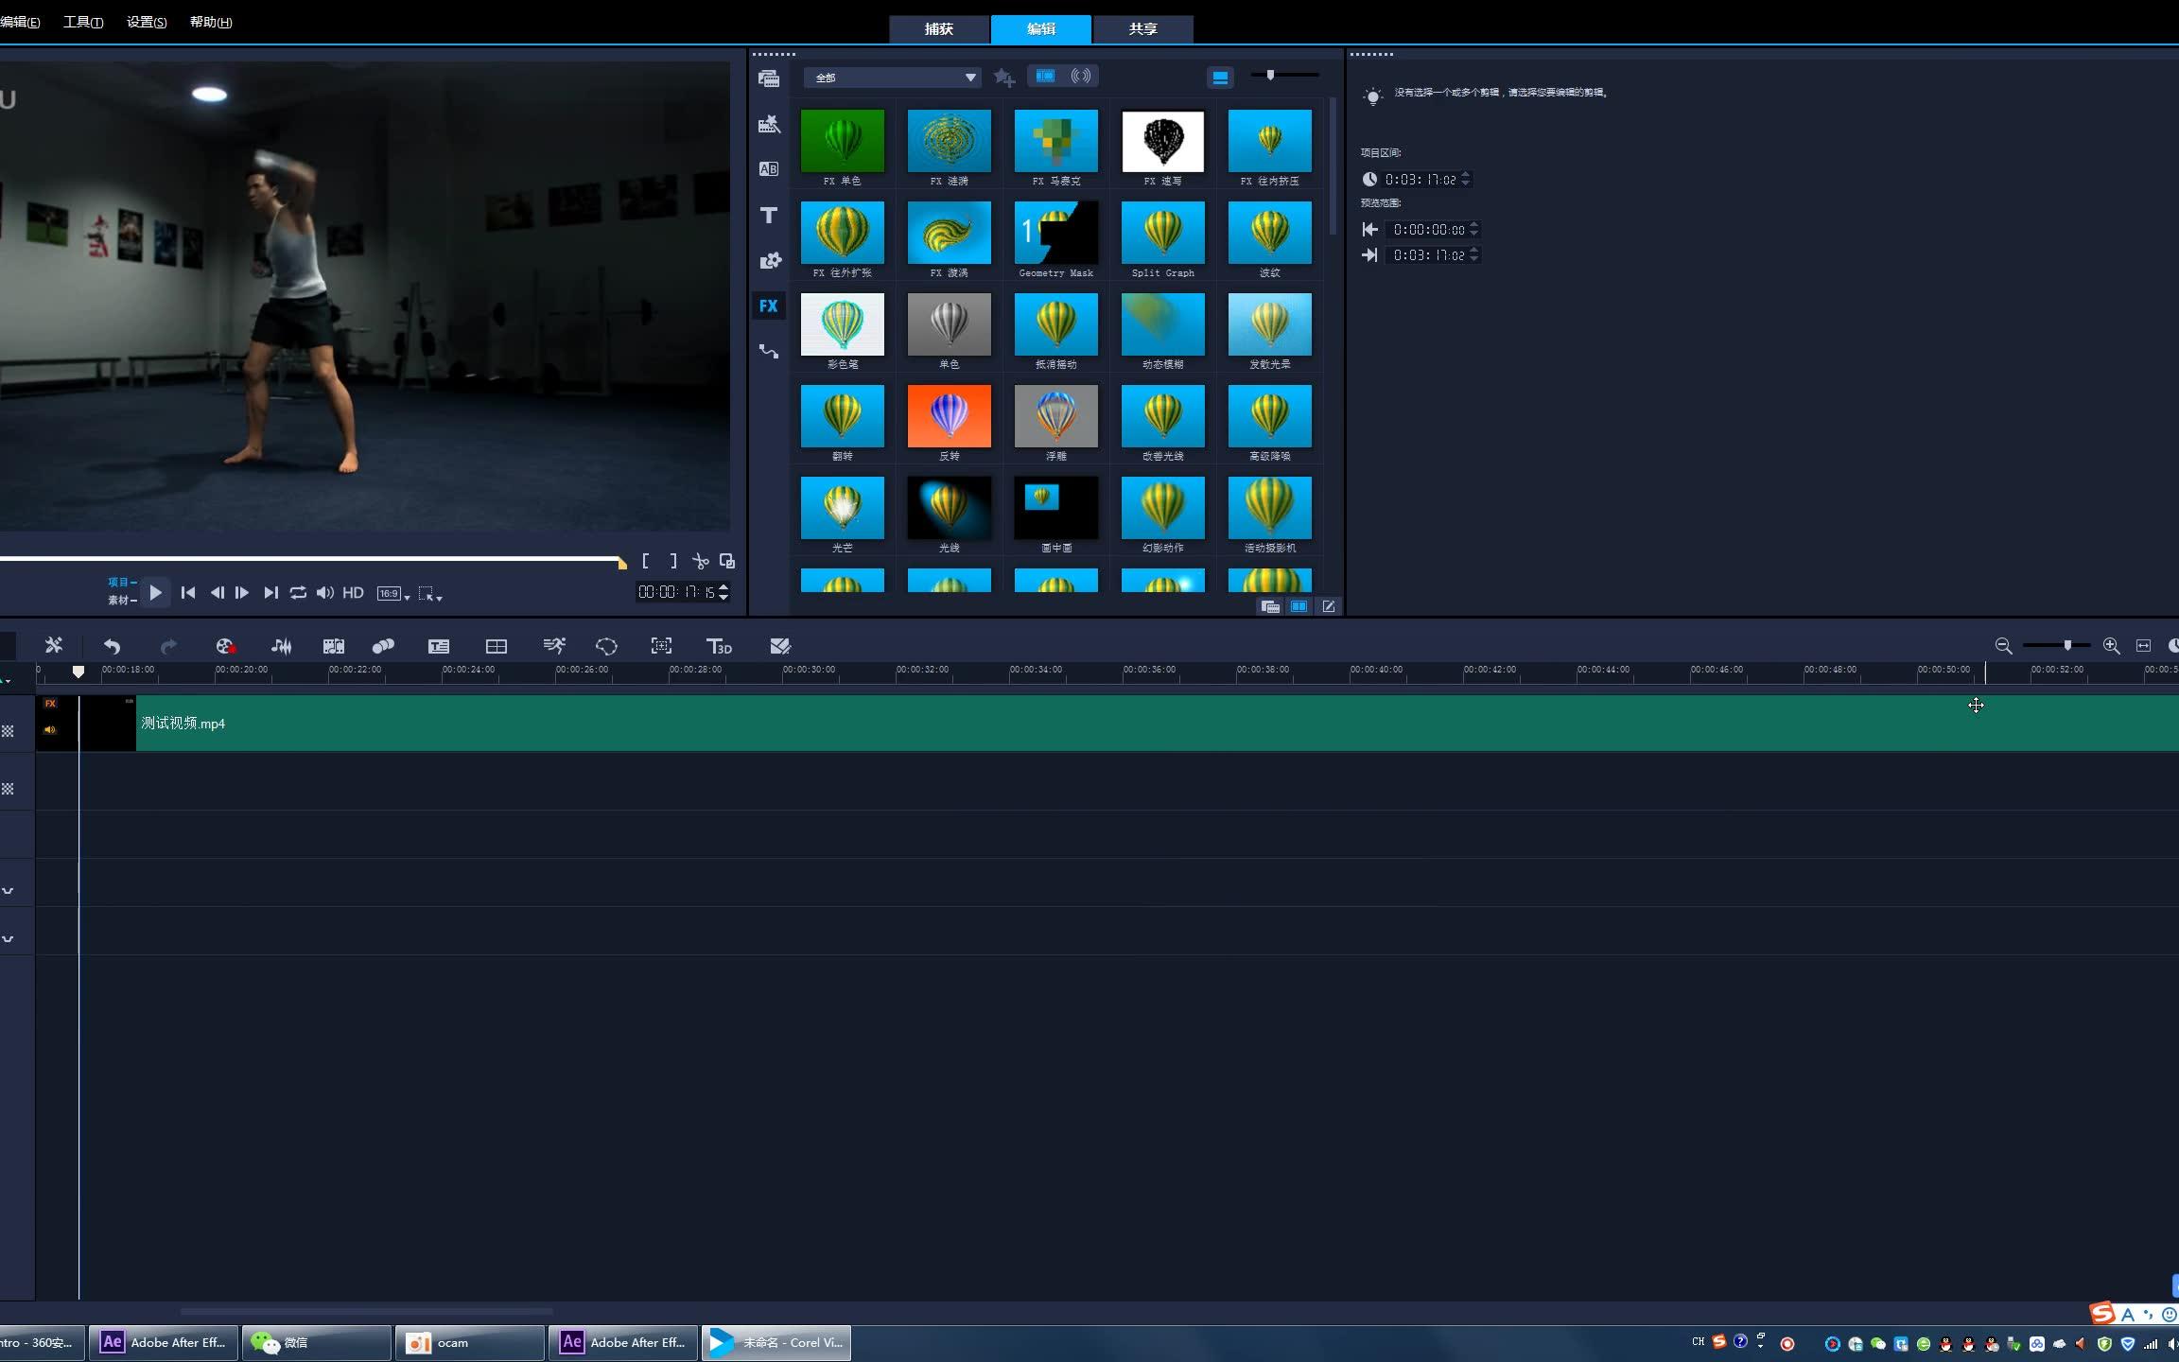Switch to the 共享 tab
Image resolution: width=2179 pixels, height=1362 pixels.
pos(1142,29)
